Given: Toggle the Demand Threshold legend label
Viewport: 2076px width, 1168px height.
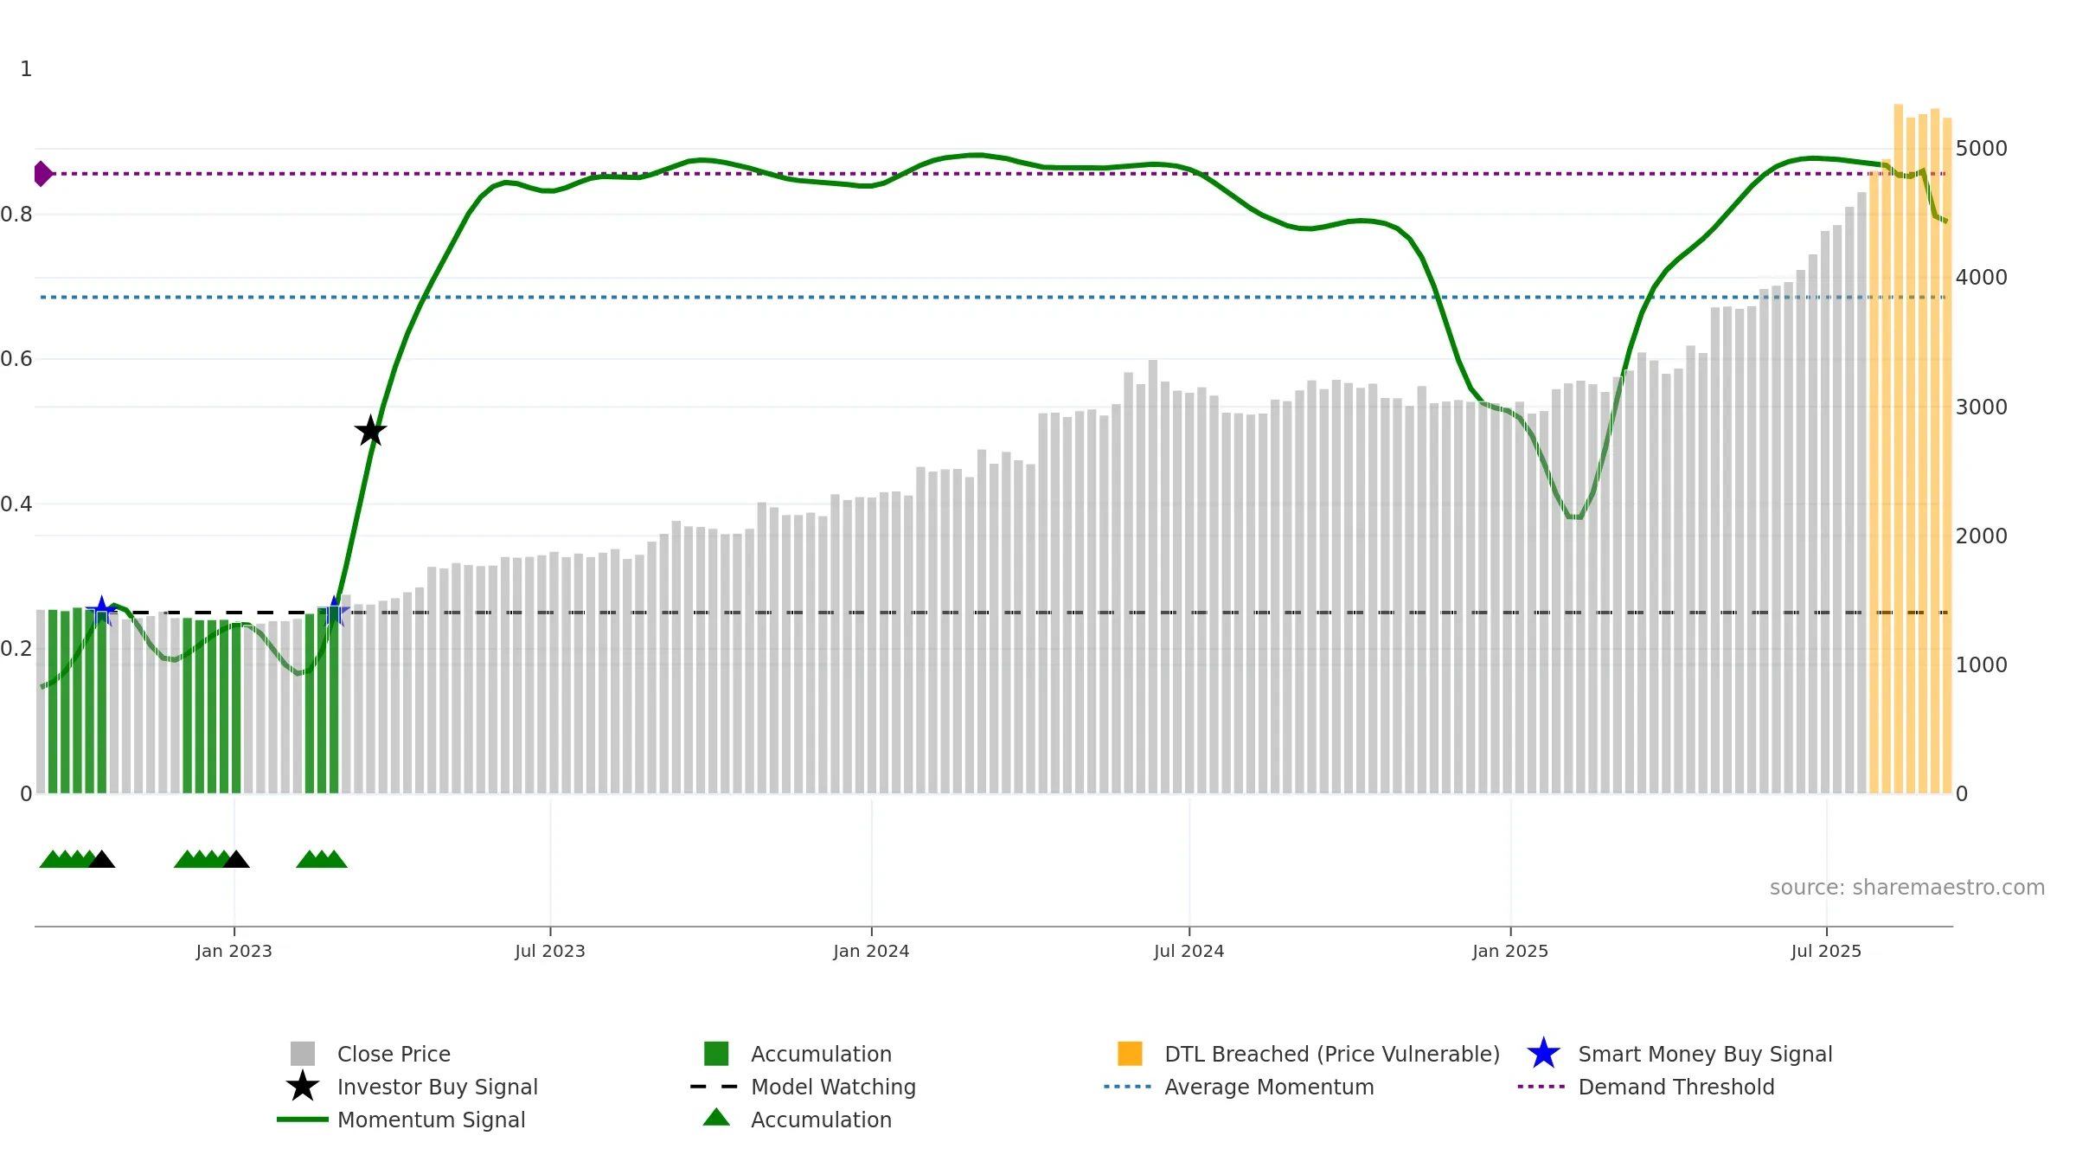Looking at the screenshot, I should pyautogui.click(x=1676, y=1087).
